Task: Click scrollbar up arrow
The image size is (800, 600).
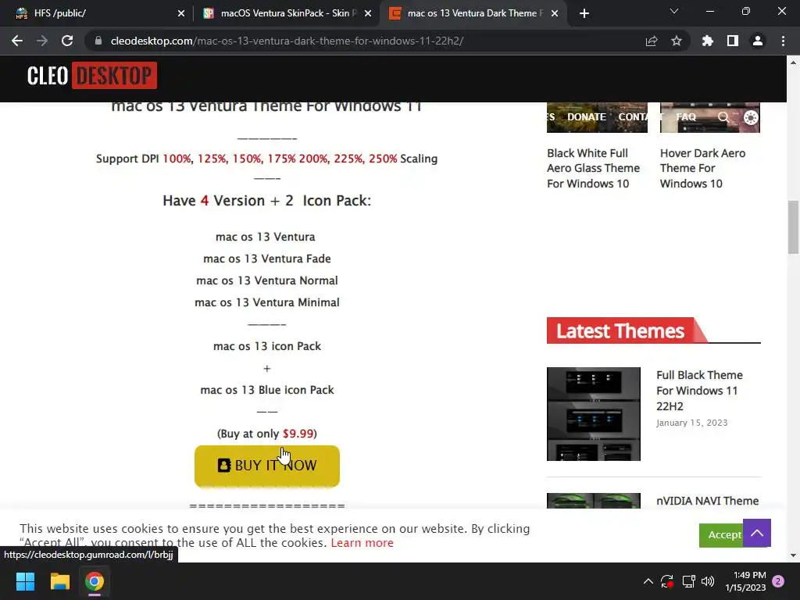Action: [x=793, y=62]
